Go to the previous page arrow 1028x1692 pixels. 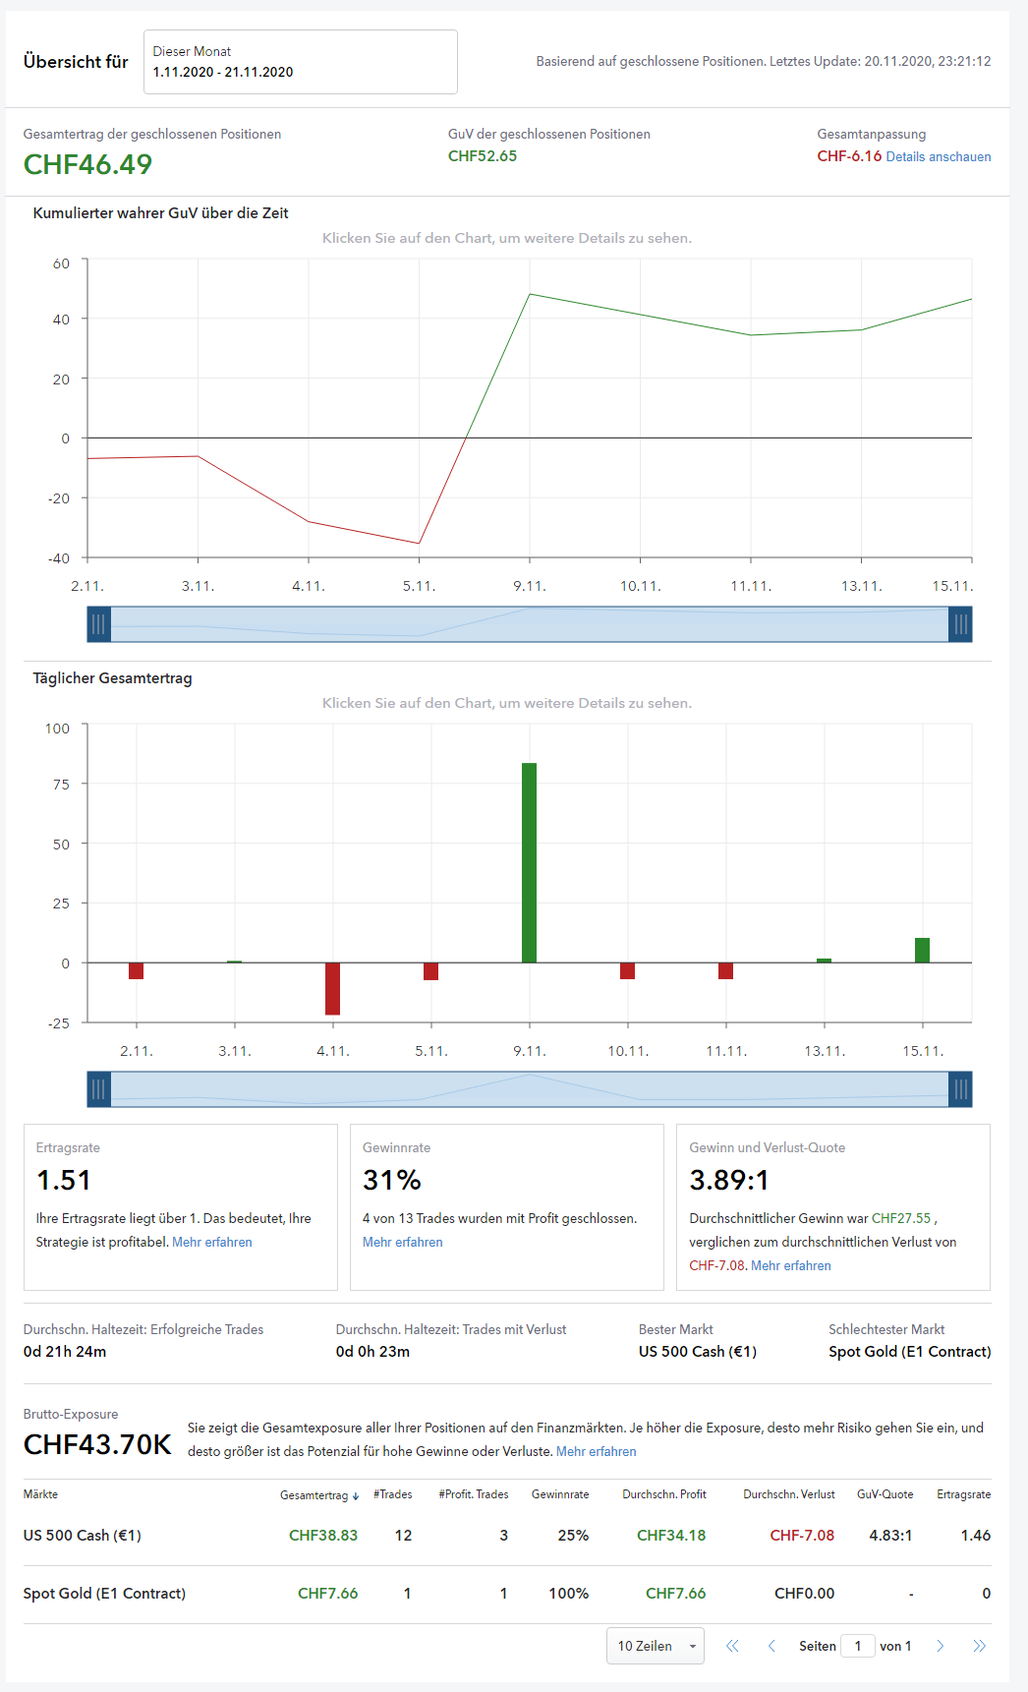(771, 1646)
